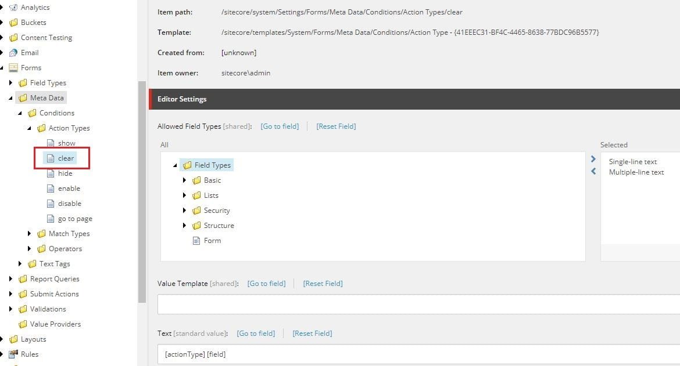Select Multiple-line text in Selected list

pyautogui.click(x=636, y=172)
